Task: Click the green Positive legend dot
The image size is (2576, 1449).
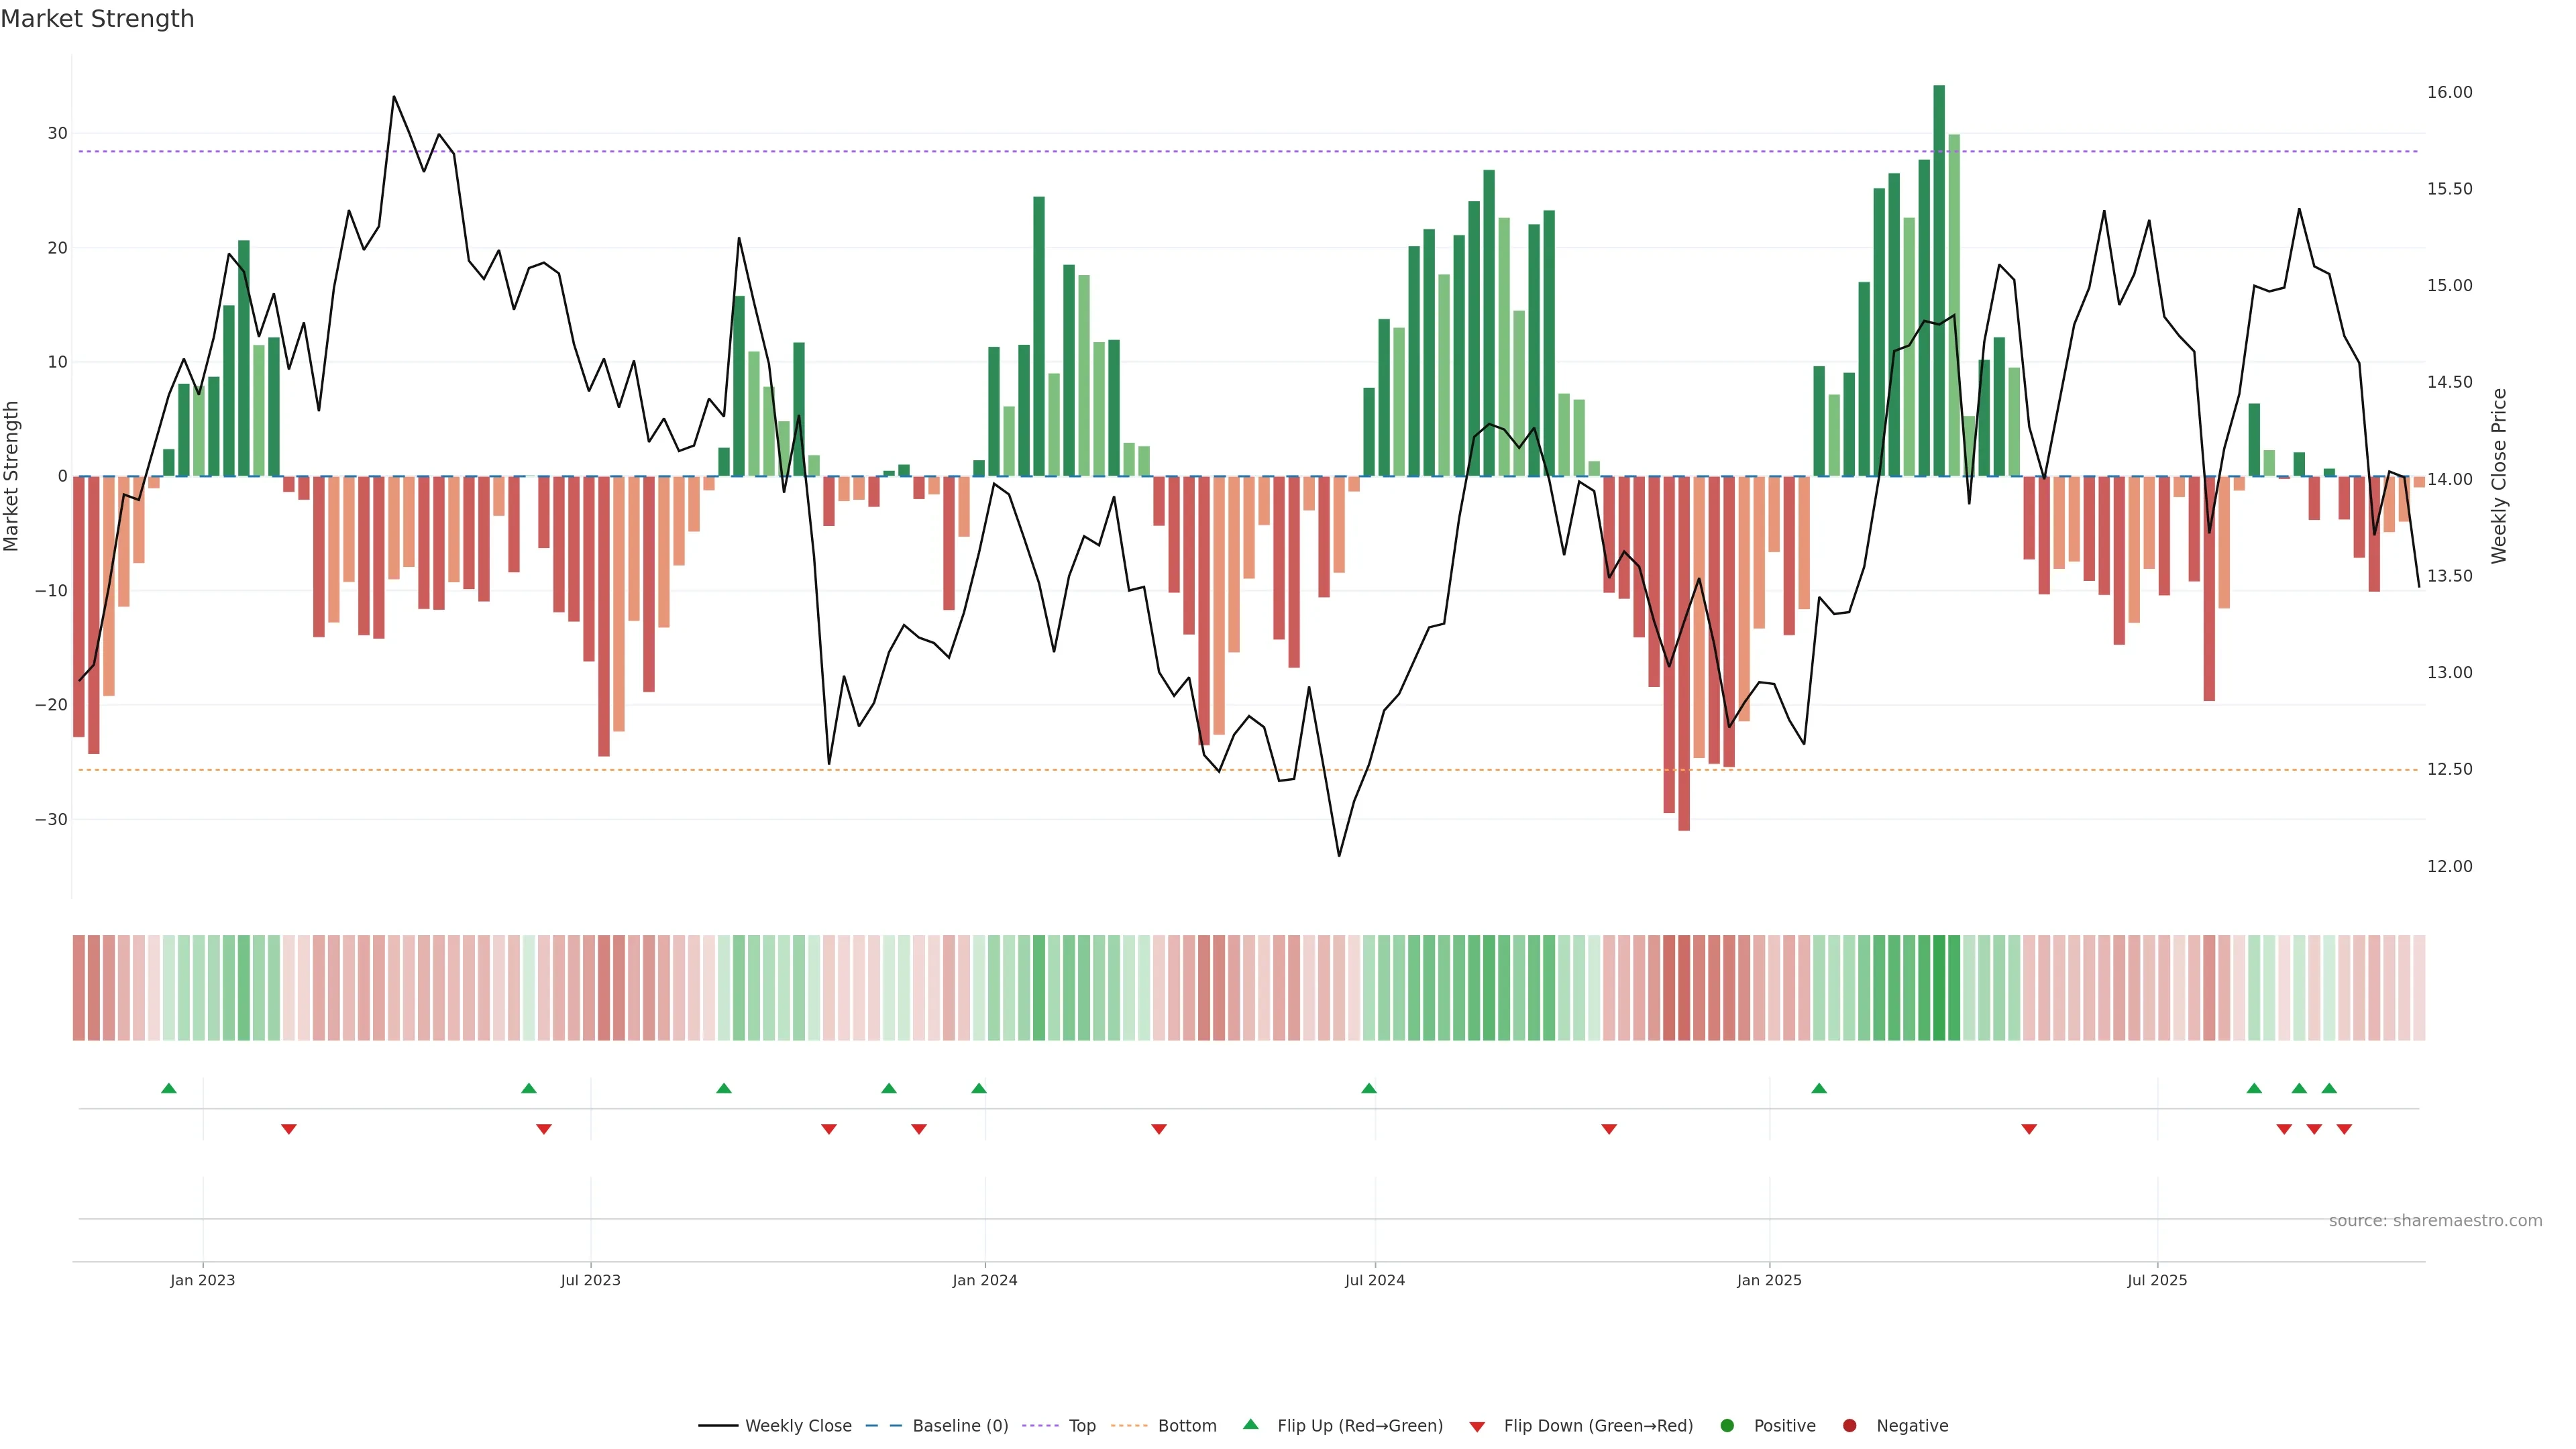Action: [1727, 1426]
